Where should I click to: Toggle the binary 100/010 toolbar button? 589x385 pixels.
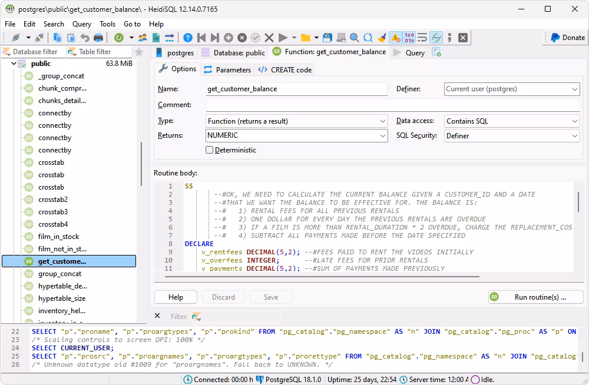tap(409, 38)
